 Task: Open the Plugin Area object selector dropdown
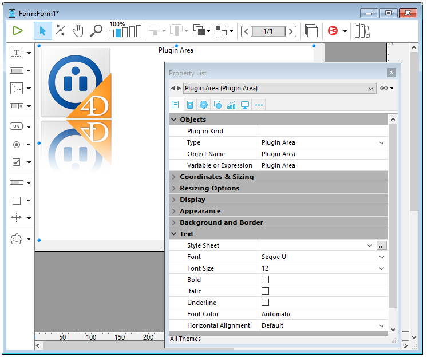coord(371,88)
